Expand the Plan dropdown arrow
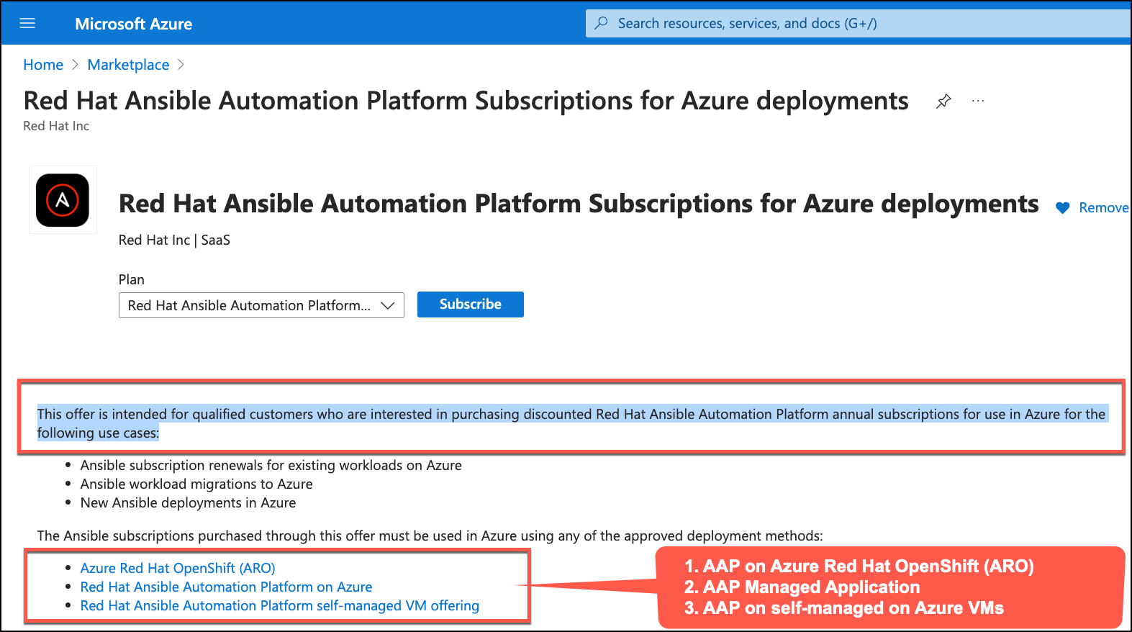 [x=388, y=305]
